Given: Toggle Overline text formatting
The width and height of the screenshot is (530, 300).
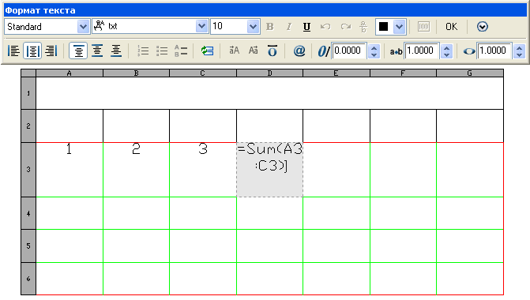Looking at the screenshot, I should [x=272, y=51].
